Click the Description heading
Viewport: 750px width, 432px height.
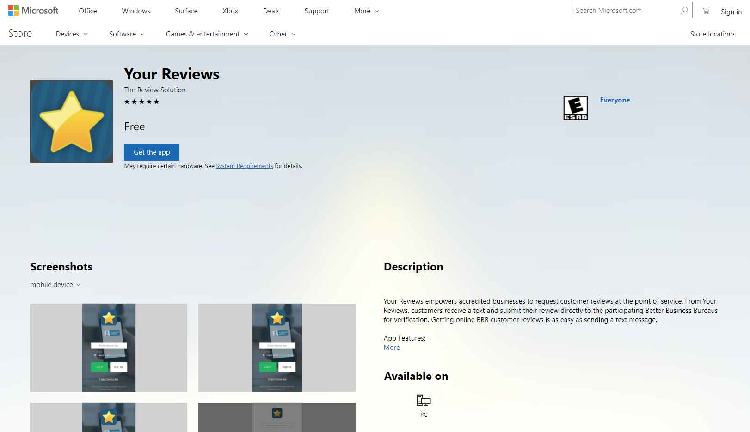[413, 267]
